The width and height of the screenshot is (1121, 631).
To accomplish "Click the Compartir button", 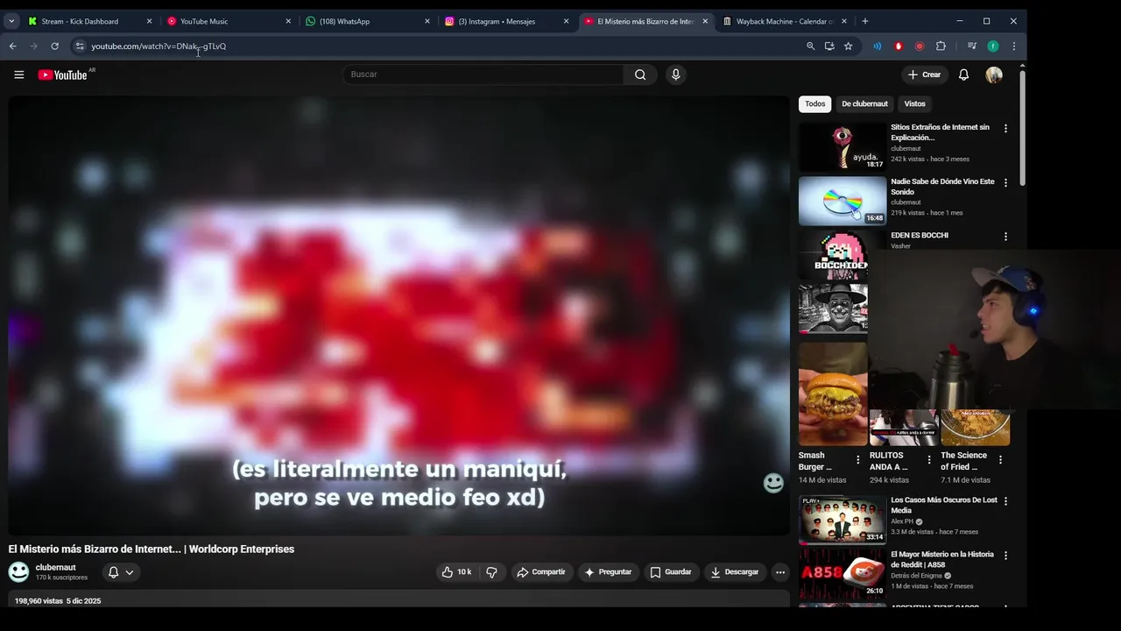I will click(x=541, y=572).
